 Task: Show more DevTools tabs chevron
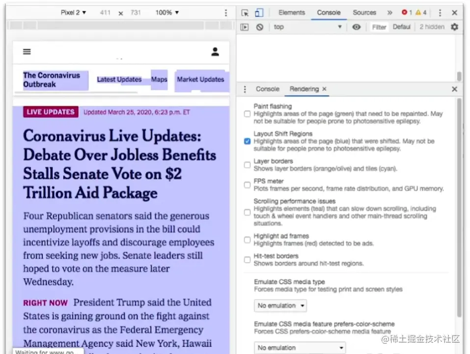coord(389,13)
